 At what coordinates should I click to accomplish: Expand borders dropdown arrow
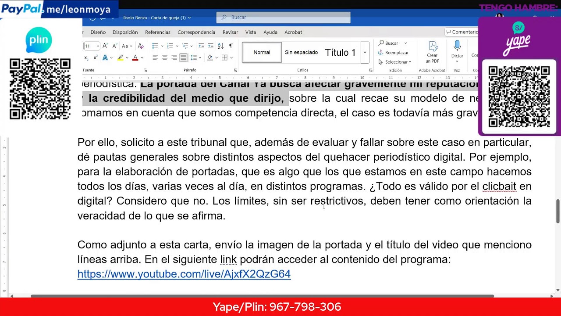click(x=231, y=58)
